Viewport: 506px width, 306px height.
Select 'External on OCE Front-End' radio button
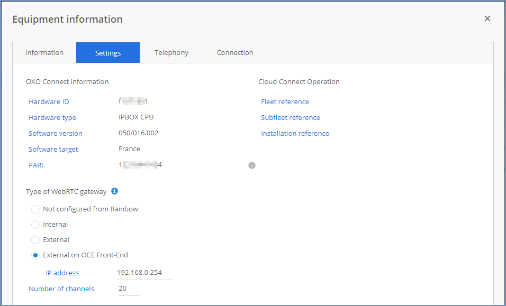[x=35, y=255]
